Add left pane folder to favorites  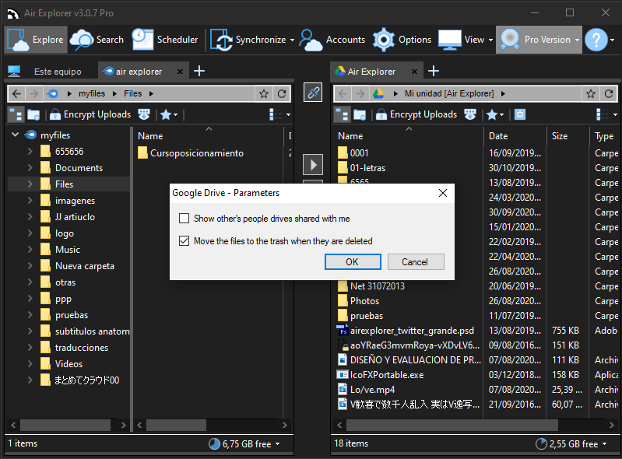(x=264, y=93)
